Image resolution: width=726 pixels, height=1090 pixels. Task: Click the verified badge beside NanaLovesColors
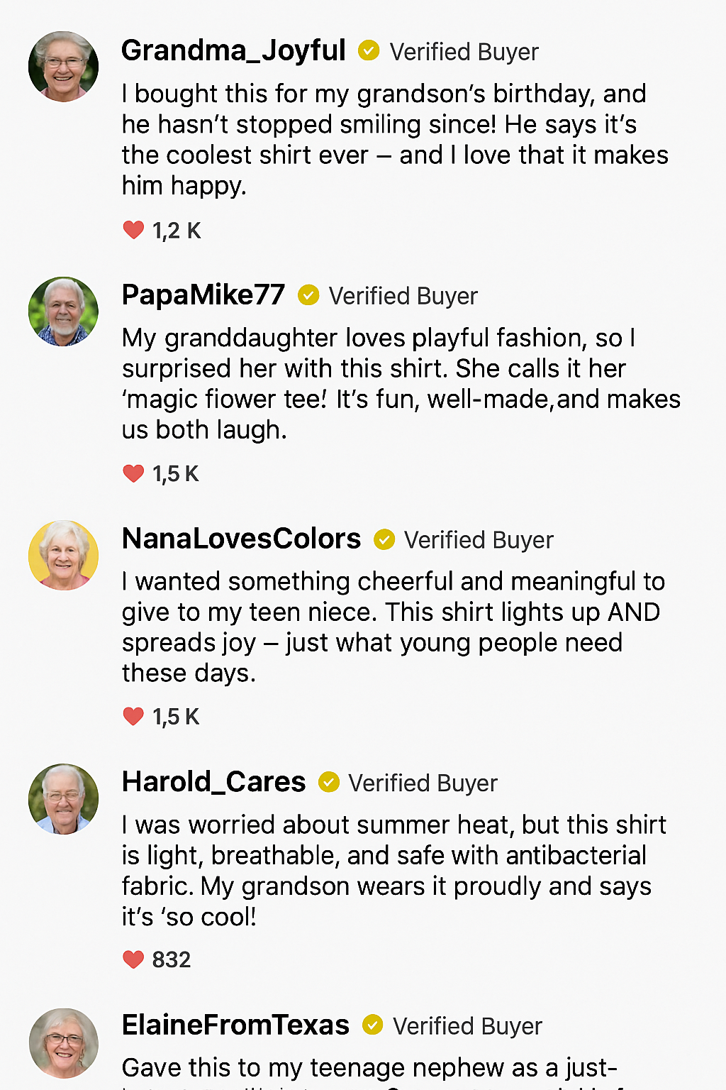coord(384,539)
